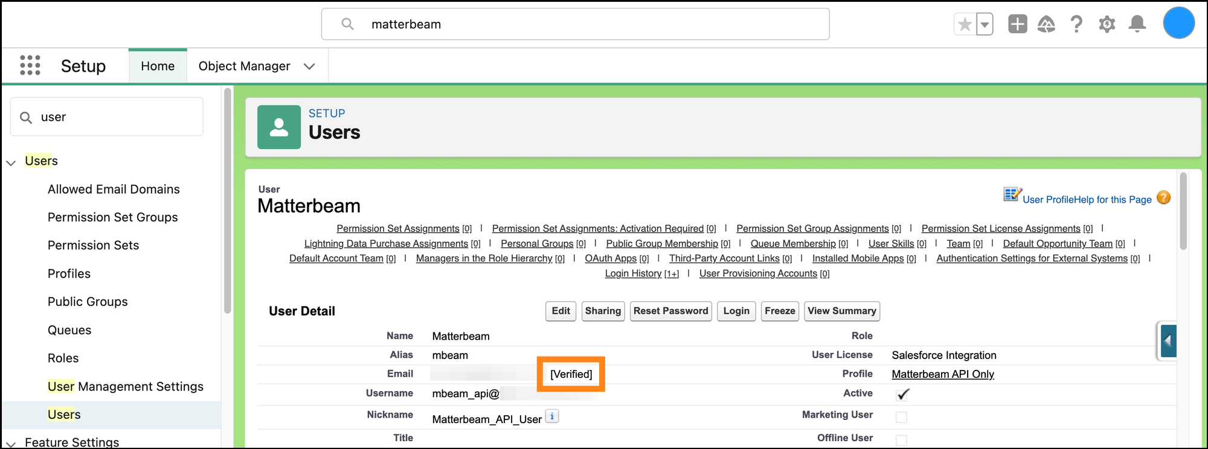Open Roles in sidebar
Image resolution: width=1208 pixels, height=449 pixels.
click(x=63, y=358)
